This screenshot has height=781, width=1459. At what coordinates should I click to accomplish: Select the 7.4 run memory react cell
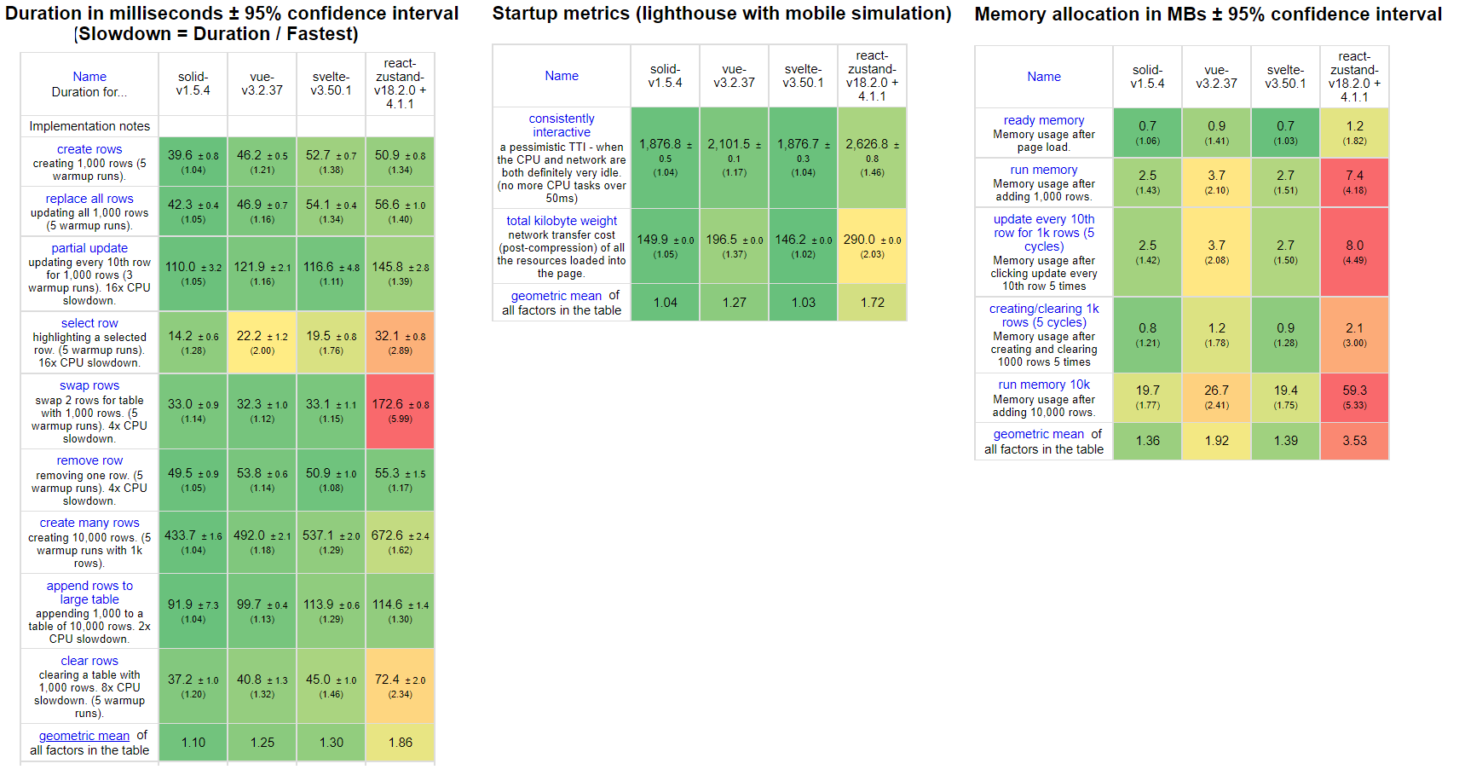click(x=1355, y=182)
